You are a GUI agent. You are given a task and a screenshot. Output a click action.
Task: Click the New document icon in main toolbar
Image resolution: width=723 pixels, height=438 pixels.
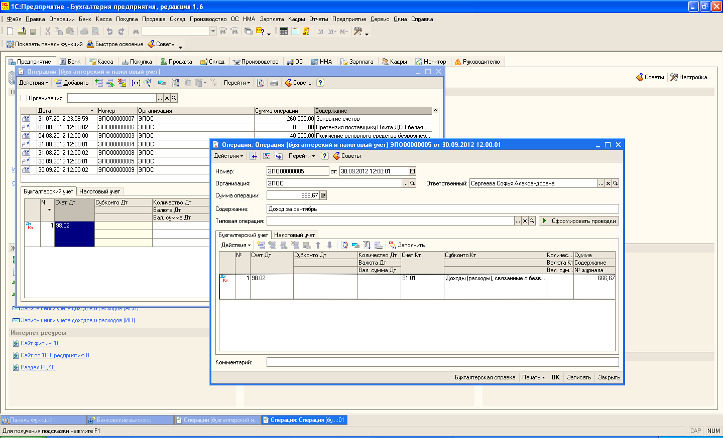click(x=10, y=31)
